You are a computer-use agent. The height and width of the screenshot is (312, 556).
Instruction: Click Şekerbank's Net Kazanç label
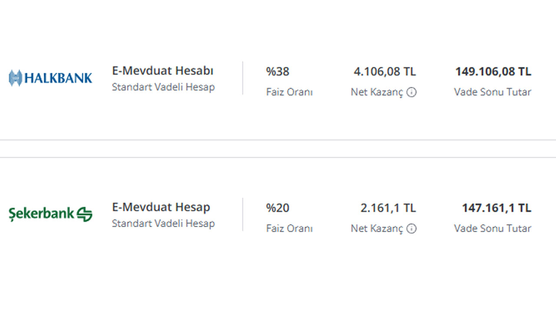click(377, 229)
